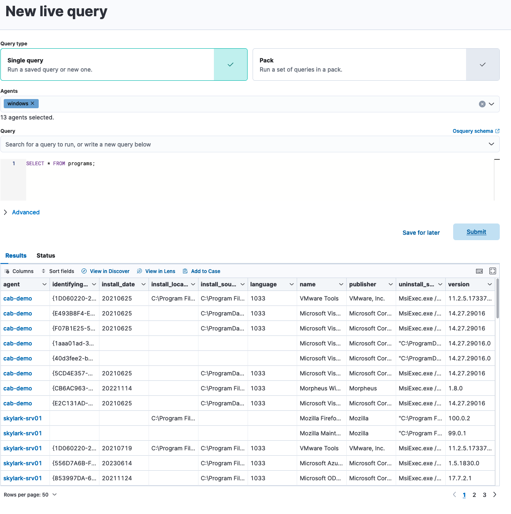511x514 pixels.
Task: Select the Single query type
Action: point(124,65)
